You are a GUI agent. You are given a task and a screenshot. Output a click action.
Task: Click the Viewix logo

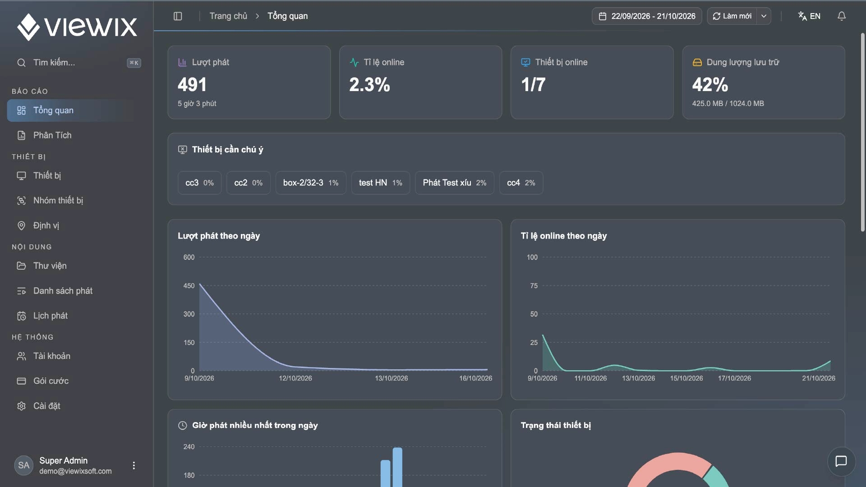[77, 27]
